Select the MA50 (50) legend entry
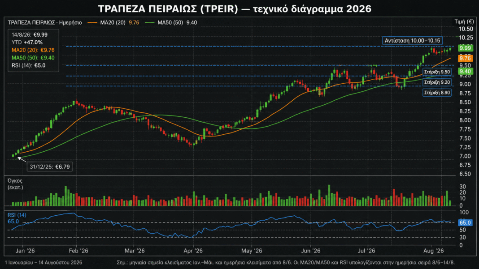Viewport: 479px width, 269px height. (x=171, y=22)
